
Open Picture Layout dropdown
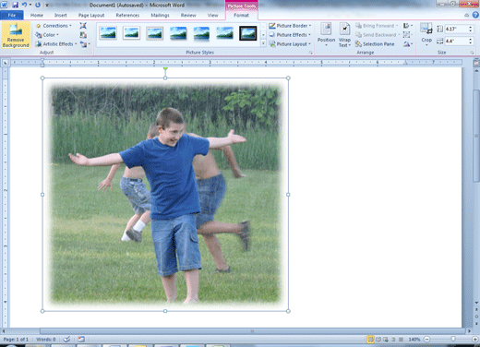click(x=290, y=44)
